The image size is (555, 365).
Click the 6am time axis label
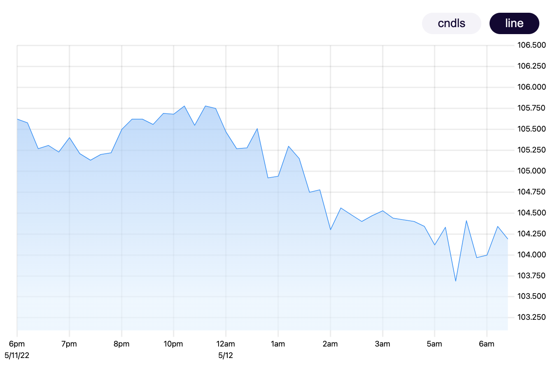click(487, 344)
